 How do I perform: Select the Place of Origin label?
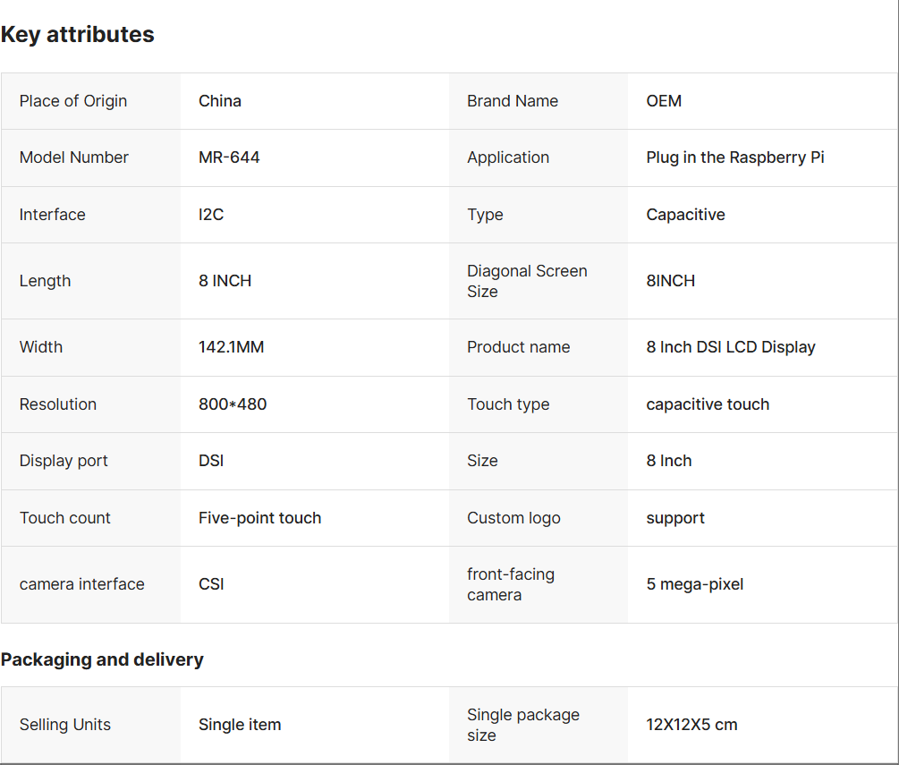coord(73,101)
